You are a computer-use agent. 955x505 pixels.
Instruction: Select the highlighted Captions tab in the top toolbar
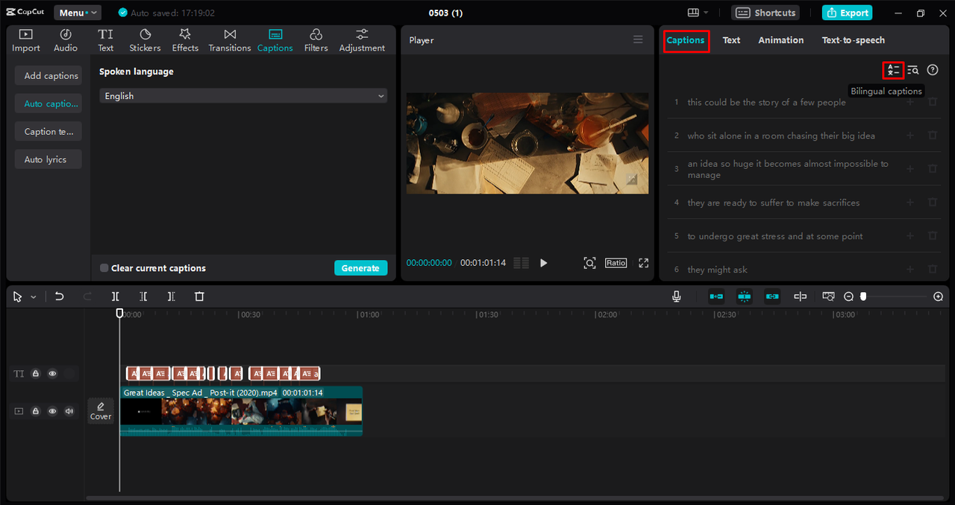pyautogui.click(x=275, y=40)
